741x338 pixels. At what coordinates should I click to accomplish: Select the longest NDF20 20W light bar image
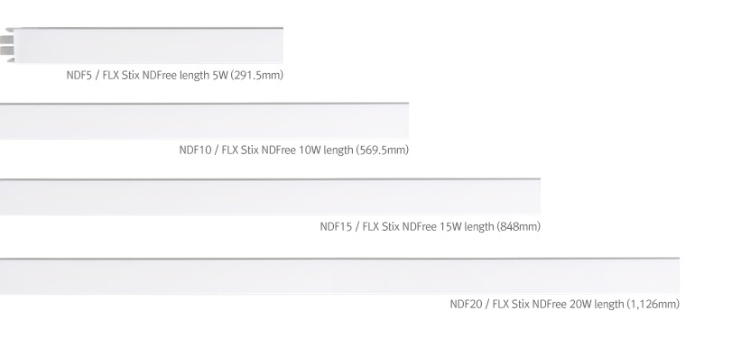click(339, 276)
